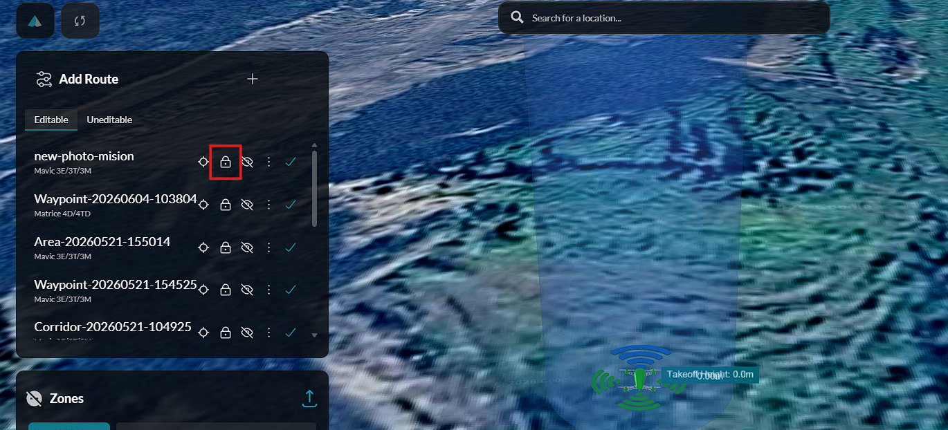Click the Search for a location field
Image resolution: width=948 pixels, height=430 pixels.
click(664, 18)
